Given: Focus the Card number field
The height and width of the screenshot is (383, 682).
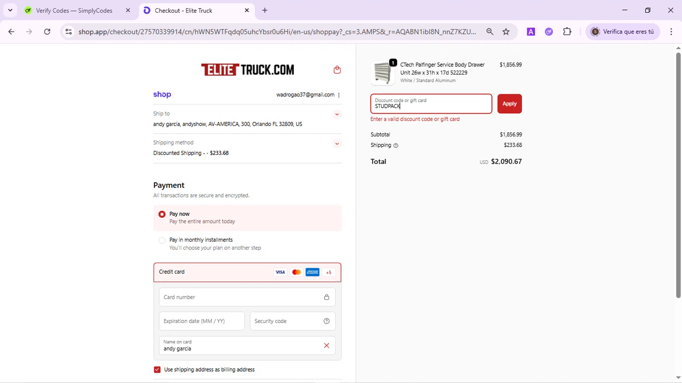Looking at the screenshot, I should pos(247,297).
